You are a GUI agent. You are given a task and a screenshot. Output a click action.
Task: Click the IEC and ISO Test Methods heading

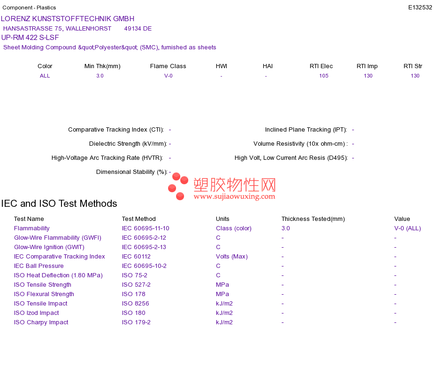59,204
